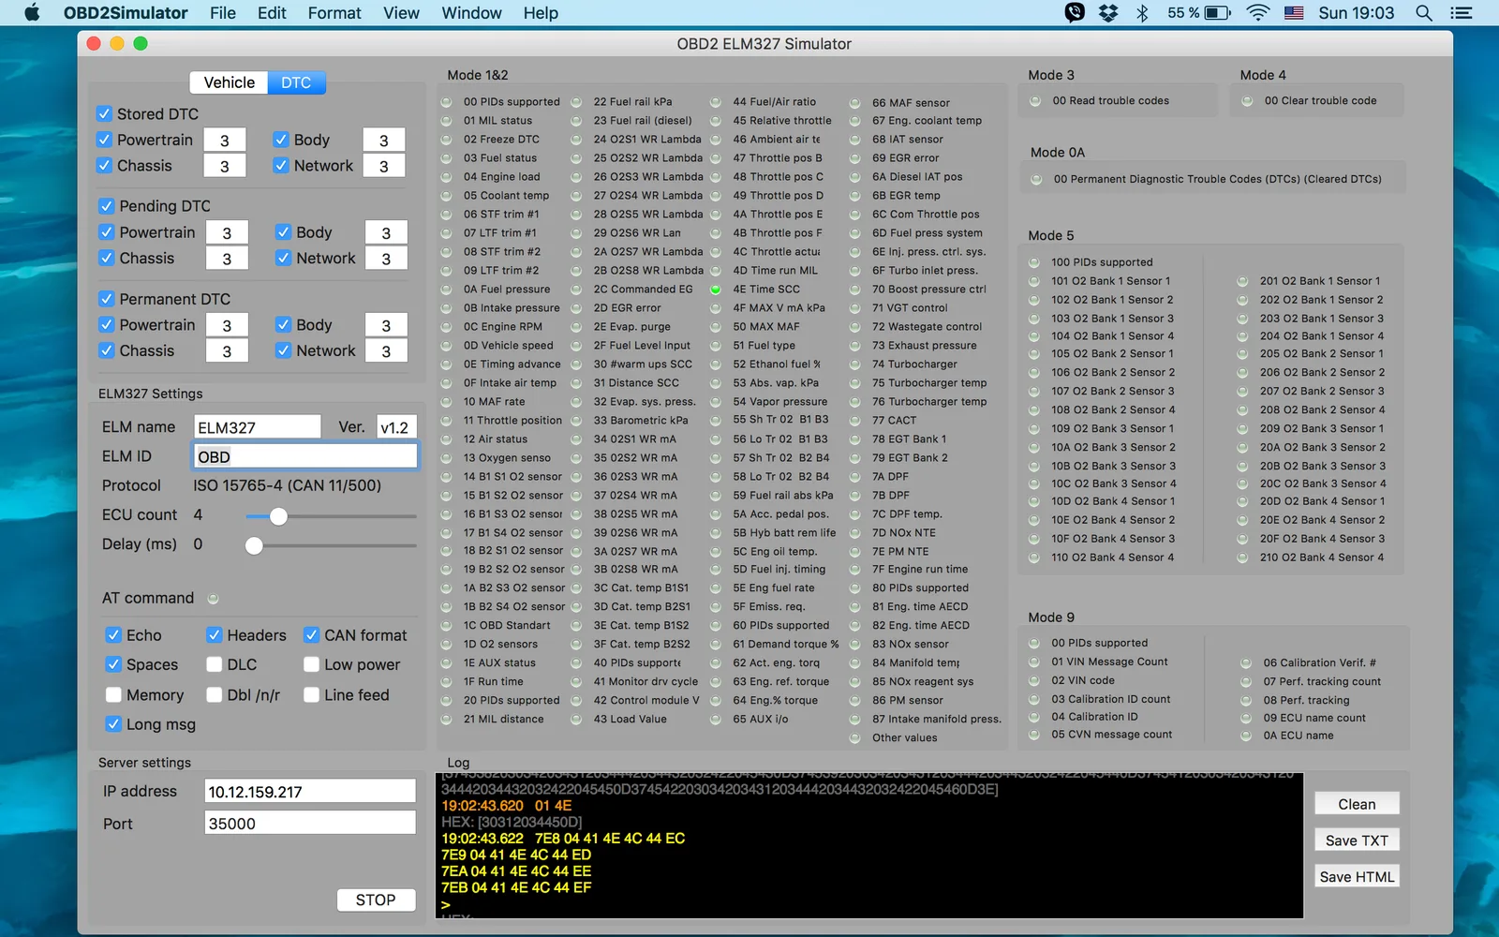
Task: Open the Apple menu
Action: click(x=32, y=13)
